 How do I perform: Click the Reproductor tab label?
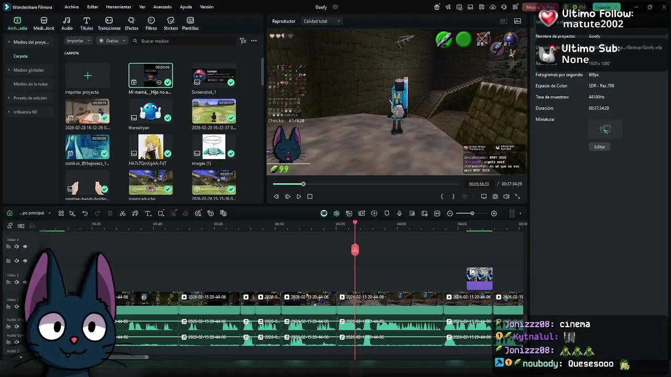click(284, 21)
